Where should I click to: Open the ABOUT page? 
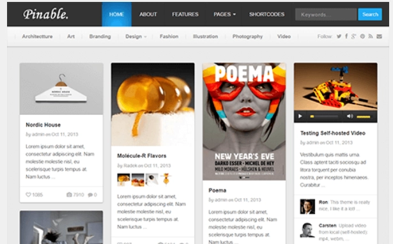(x=148, y=14)
